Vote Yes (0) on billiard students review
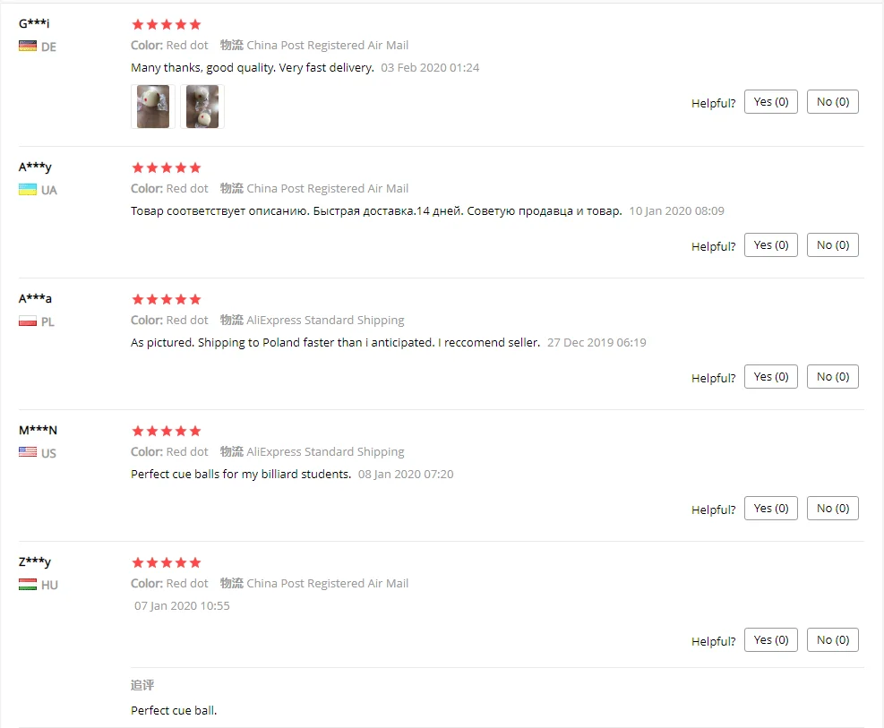The height and width of the screenshot is (728, 884). tap(770, 509)
